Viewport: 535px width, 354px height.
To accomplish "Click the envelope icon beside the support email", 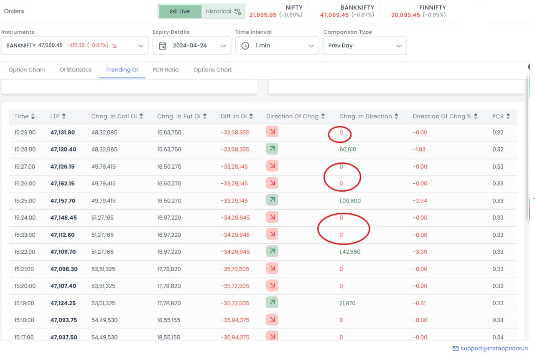I will pyautogui.click(x=456, y=348).
